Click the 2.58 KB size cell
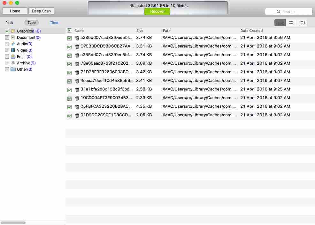The height and width of the screenshot is (225, 315). (x=144, y=89)
